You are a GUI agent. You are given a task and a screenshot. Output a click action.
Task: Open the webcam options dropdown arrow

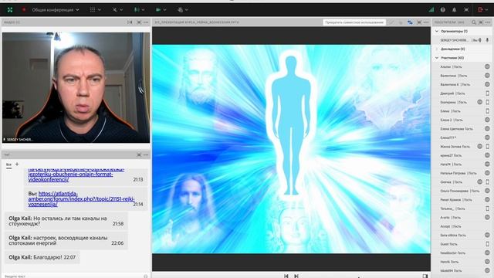tap(164, 10)
